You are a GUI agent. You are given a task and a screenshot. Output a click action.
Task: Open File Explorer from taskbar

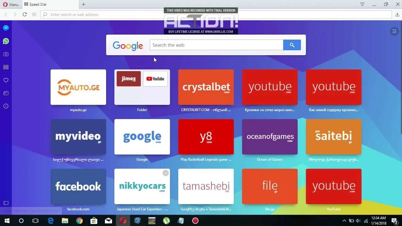[x=65, y=221]
